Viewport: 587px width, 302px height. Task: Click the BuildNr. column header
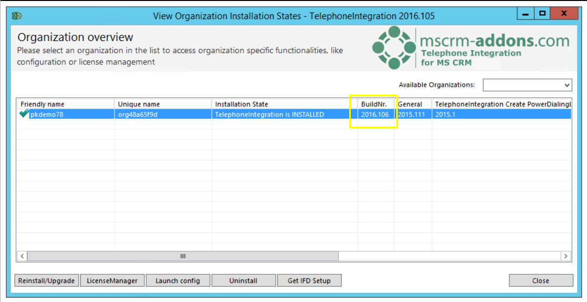tap(376, 104)
